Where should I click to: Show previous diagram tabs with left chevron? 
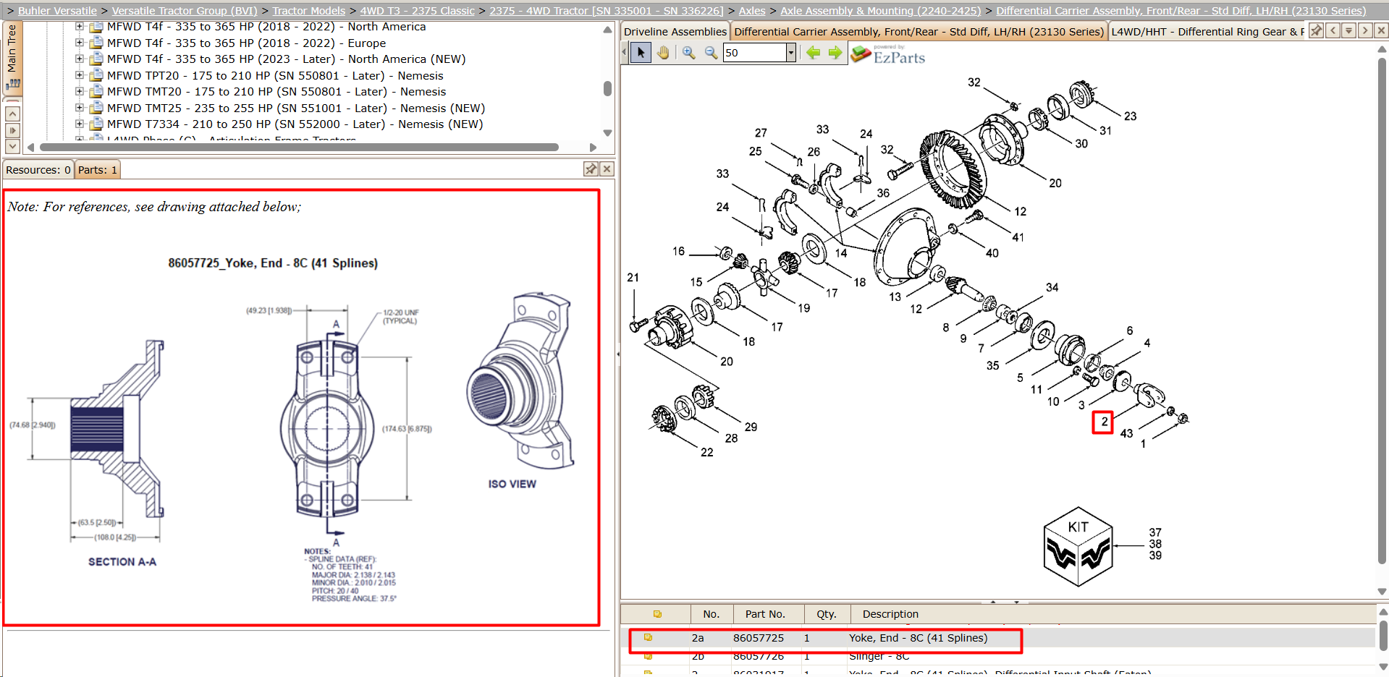click(1333, 30)
